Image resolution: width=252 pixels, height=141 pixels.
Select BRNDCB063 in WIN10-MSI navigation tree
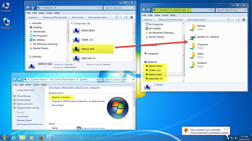pyautogui.click(x=156, y=66)
